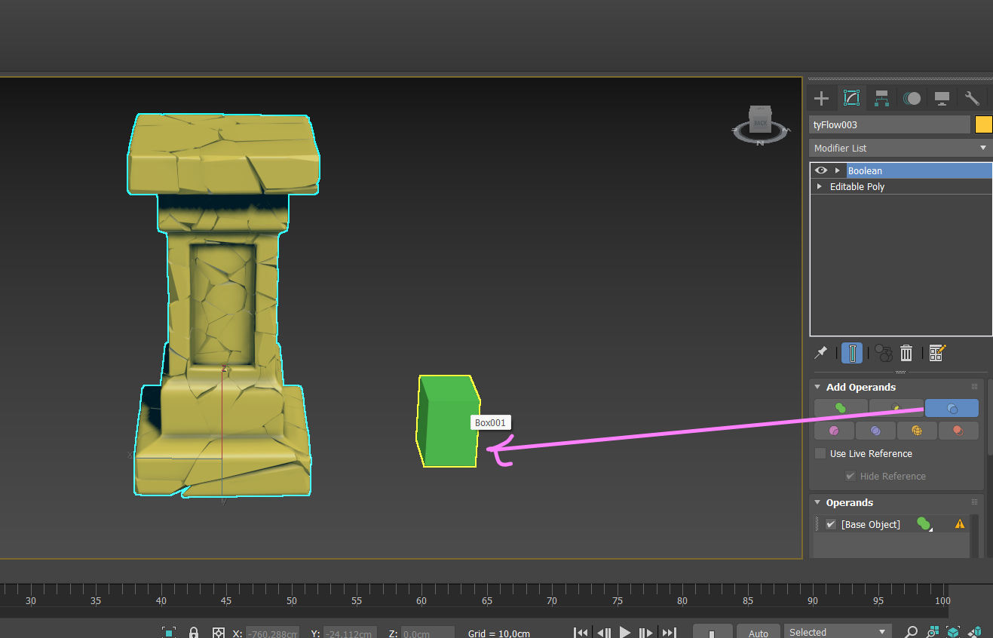
Task: Open the Utilities wrench panel
Action: [972, 98]
